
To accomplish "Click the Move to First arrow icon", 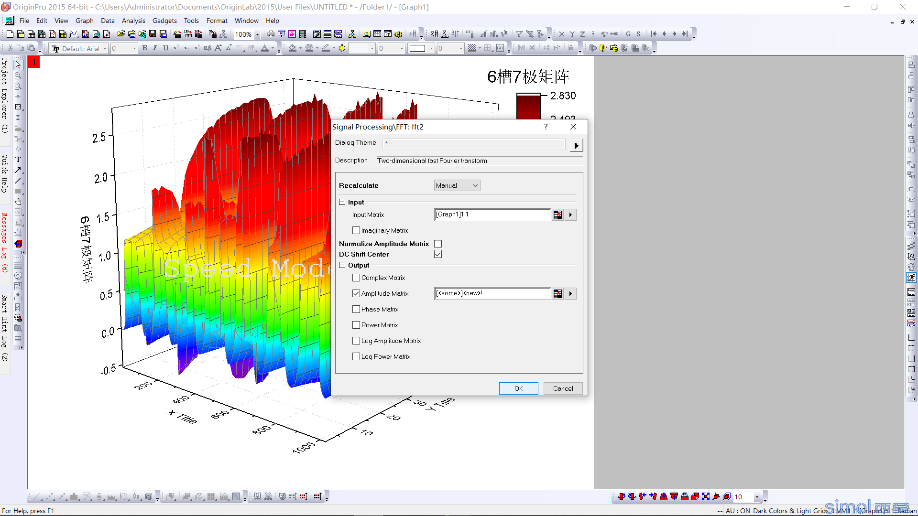I will (654, 34).
